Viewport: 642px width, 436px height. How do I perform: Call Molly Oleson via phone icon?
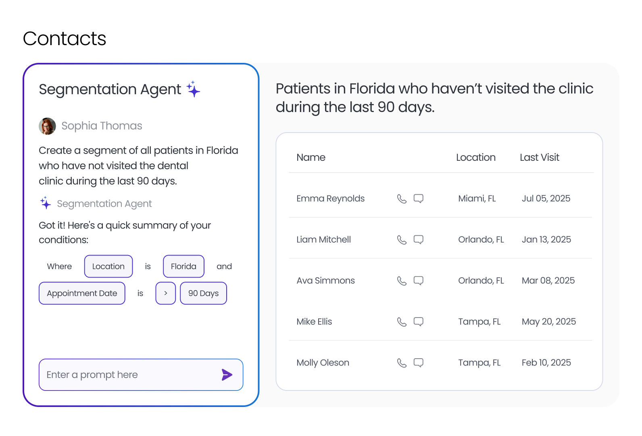(x=402, y=363)
